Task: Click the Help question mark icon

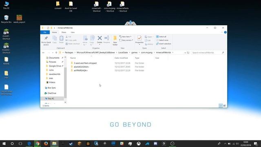Action: click(x=225, y=32)
